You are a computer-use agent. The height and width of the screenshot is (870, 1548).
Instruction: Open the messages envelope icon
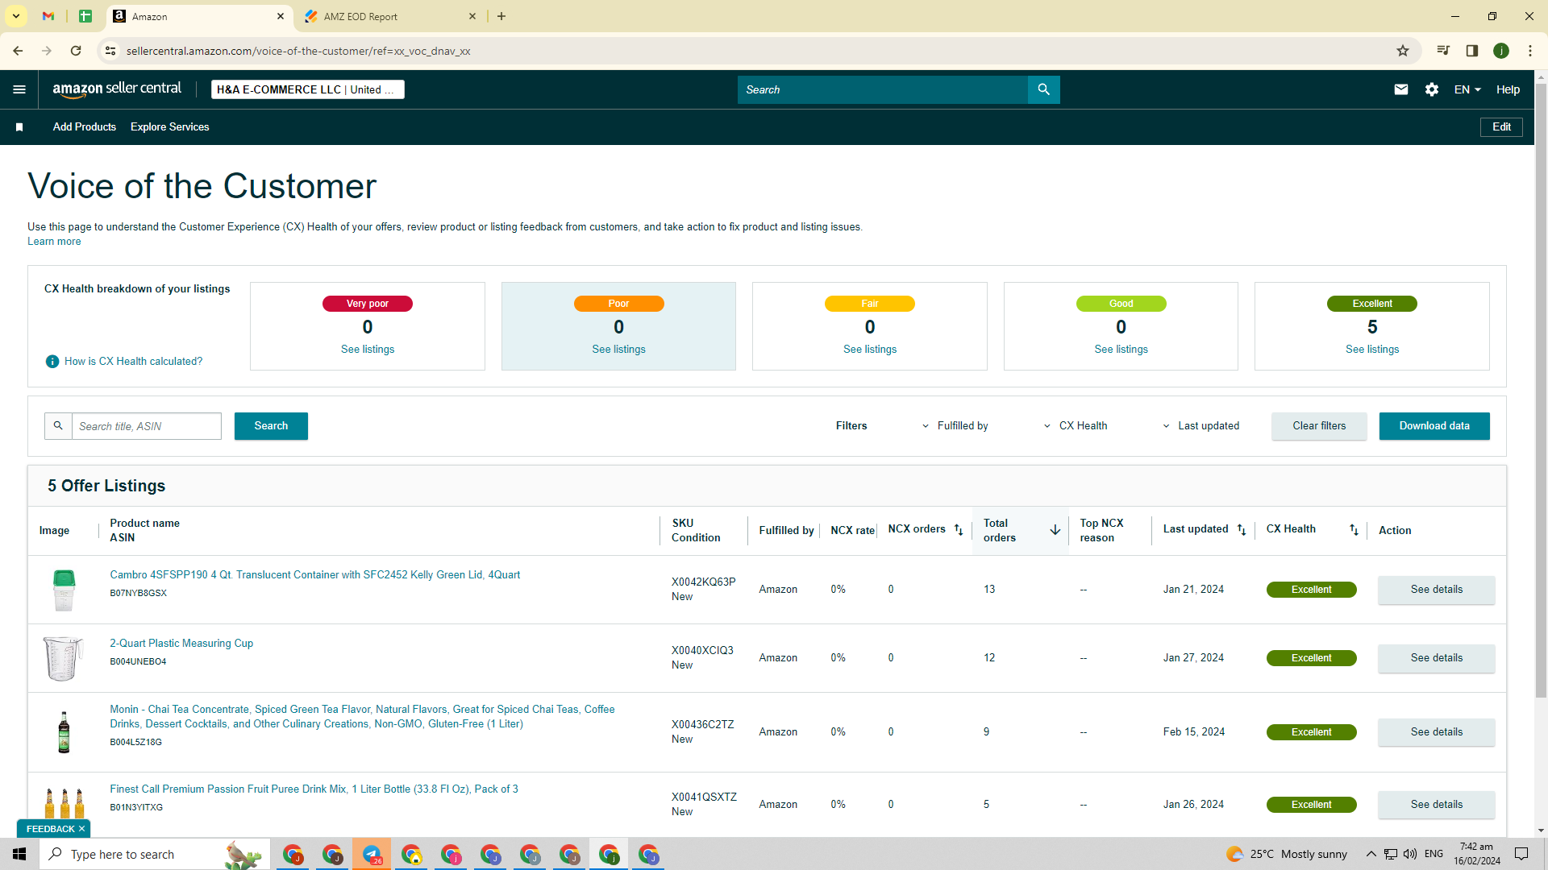pos(1401,89)
